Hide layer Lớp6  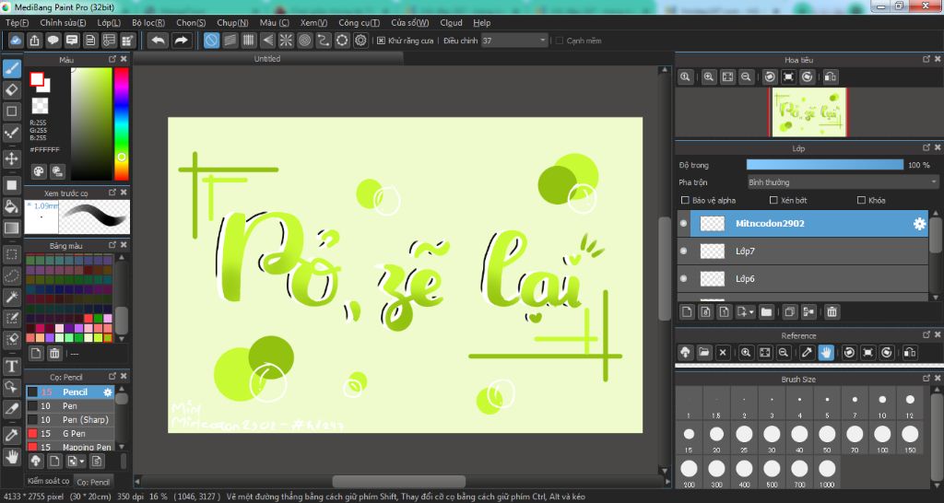pos(683,278)
